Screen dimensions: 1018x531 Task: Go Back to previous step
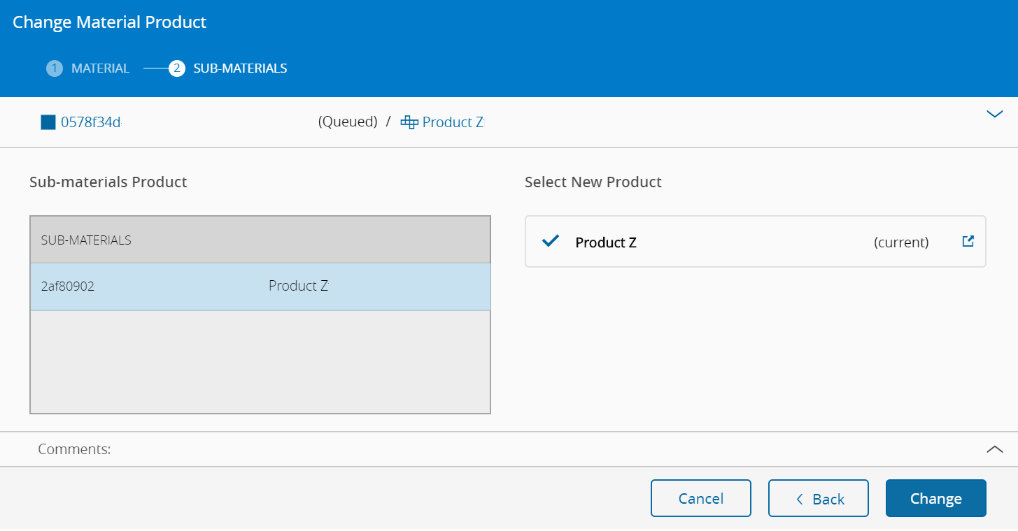point(819,498)
